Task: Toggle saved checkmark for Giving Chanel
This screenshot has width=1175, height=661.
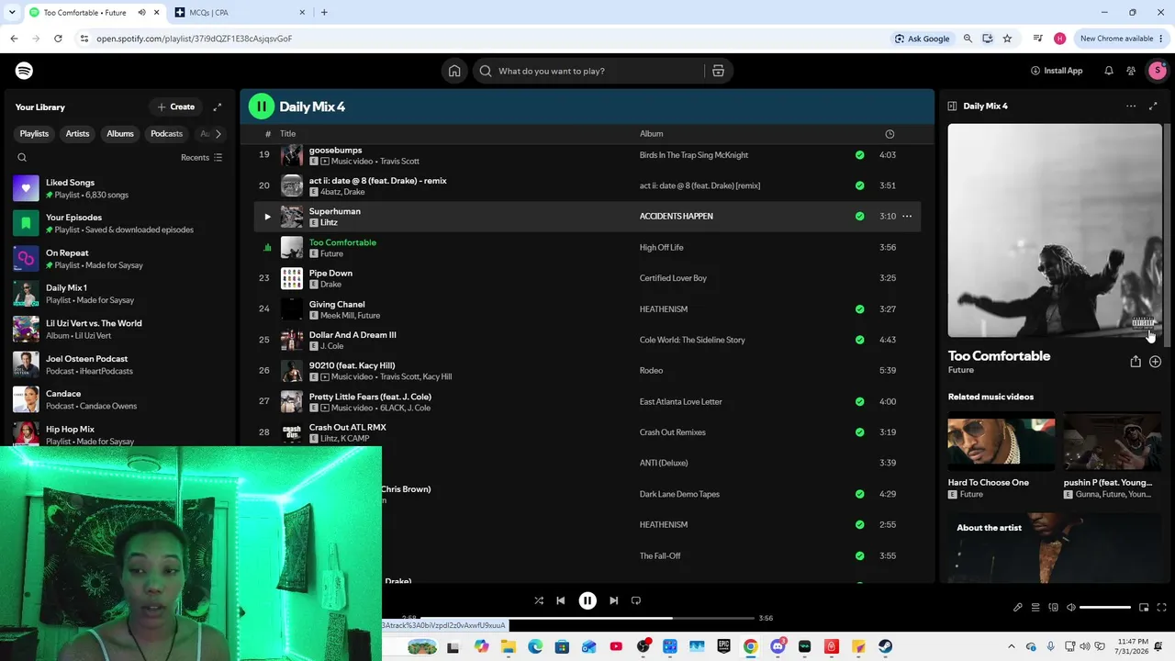Action: (x=859, y=309)
